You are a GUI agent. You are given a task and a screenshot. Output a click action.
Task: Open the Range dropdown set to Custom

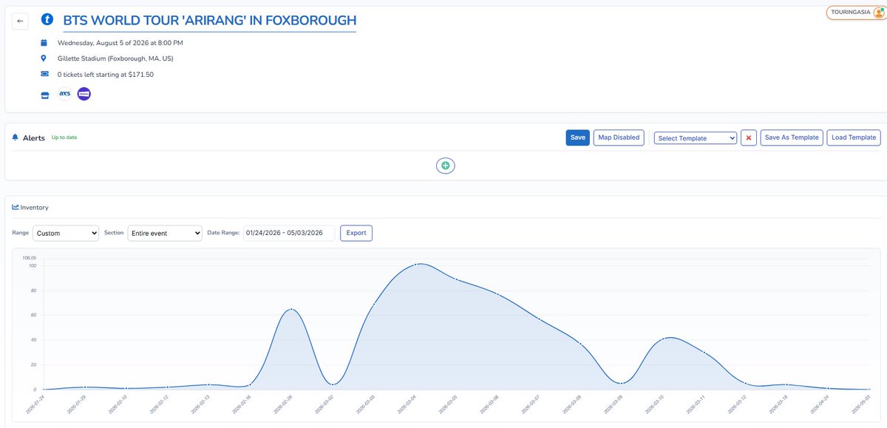tap(66, 233)
